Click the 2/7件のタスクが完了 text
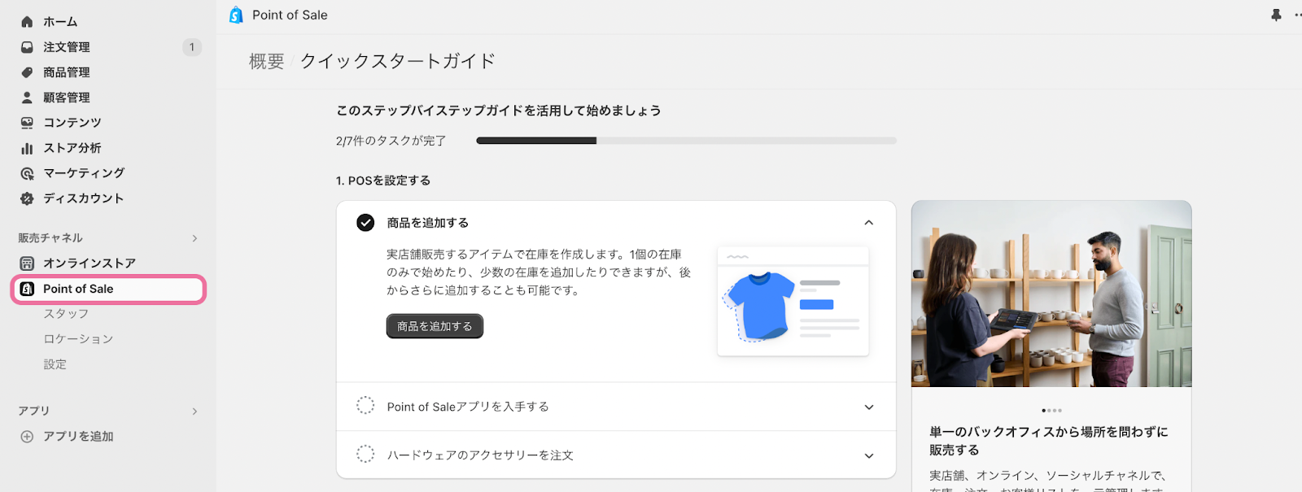This screenshot has height=492, width=1302. click(391, 141)
